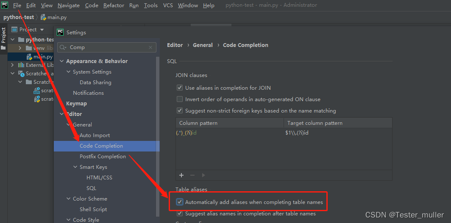Open the Edit menu

click(x=31, y=5)
